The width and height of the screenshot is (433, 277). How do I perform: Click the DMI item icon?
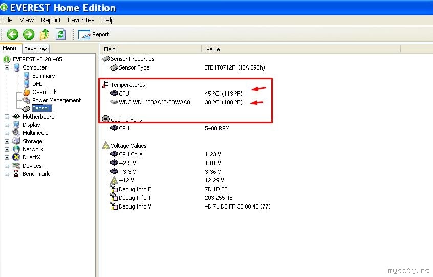27,84
